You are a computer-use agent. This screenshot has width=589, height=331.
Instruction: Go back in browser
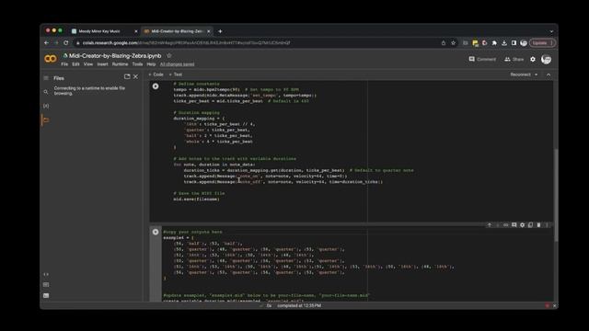47,43
